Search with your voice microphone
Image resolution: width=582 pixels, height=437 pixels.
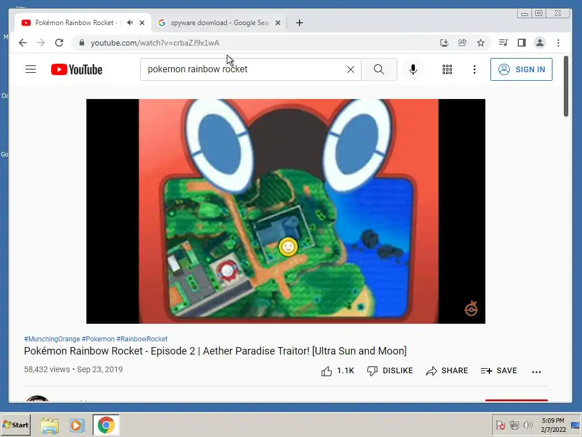point(413,69)
